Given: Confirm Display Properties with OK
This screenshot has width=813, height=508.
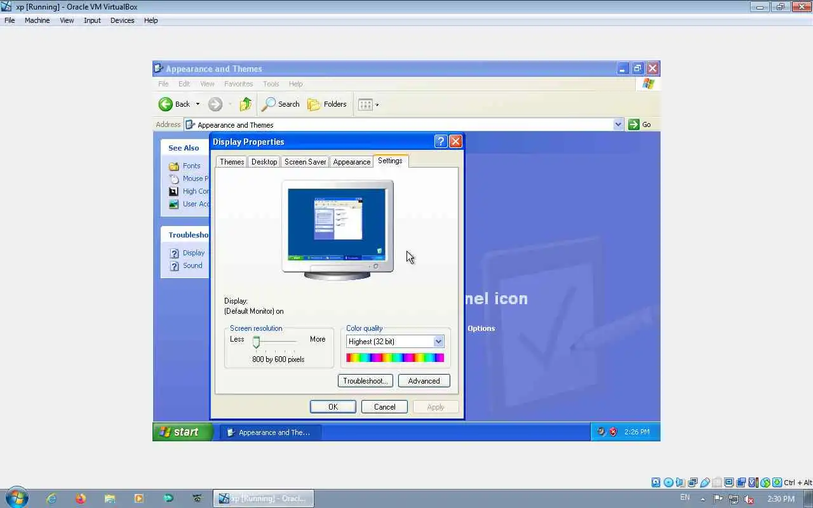Looking at the screenshot, I should coord(333,407).
